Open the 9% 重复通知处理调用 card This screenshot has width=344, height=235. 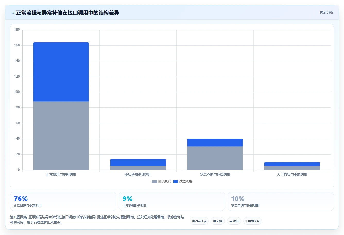pos(172,201)
